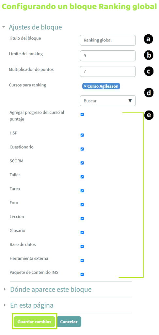Disable the SCORM checkbox
Screen dimensions: 159x335
point(82,163)
